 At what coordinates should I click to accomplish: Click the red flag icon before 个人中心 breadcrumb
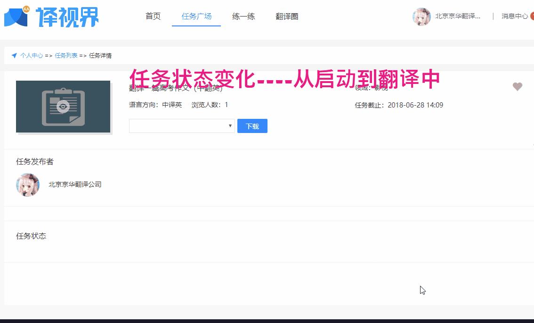(14, 55)
